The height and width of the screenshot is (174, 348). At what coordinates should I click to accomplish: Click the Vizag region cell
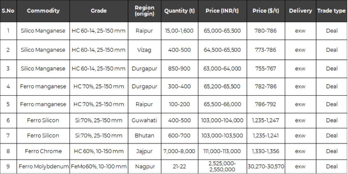(x=144, y=50)
